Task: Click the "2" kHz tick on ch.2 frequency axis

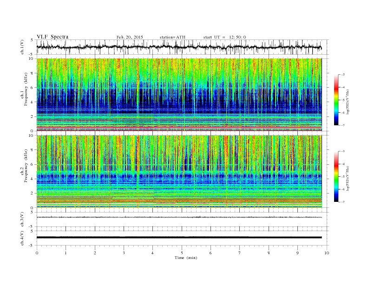Action: click(x=32, y=194)
